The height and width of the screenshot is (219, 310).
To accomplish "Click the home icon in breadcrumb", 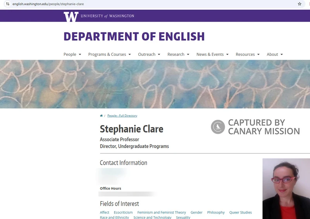I will pos(101,116).
